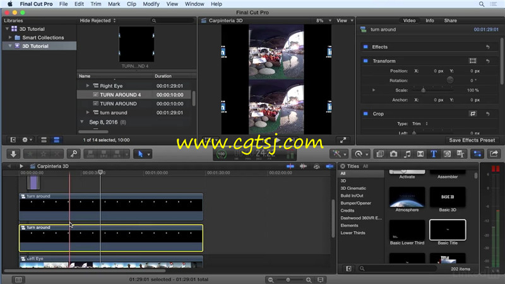
Task: Switch Inspector to the Share tab
Action: [x=450, y=20]
